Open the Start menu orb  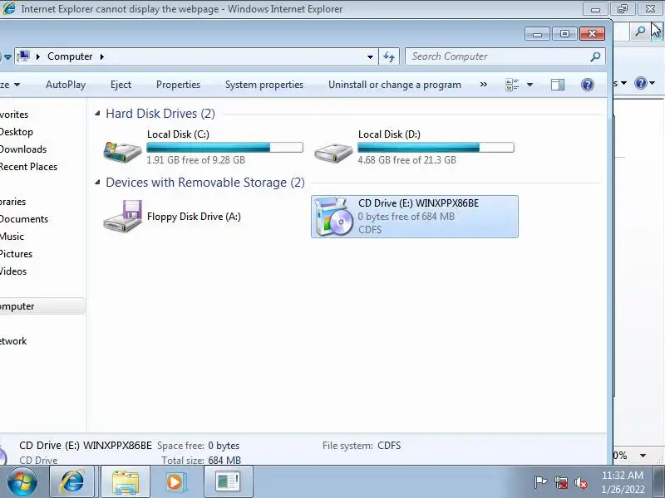click(x=22, y=482)
